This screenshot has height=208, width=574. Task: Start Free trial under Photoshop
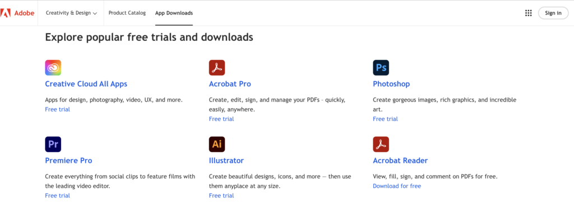tap(386, 119)
